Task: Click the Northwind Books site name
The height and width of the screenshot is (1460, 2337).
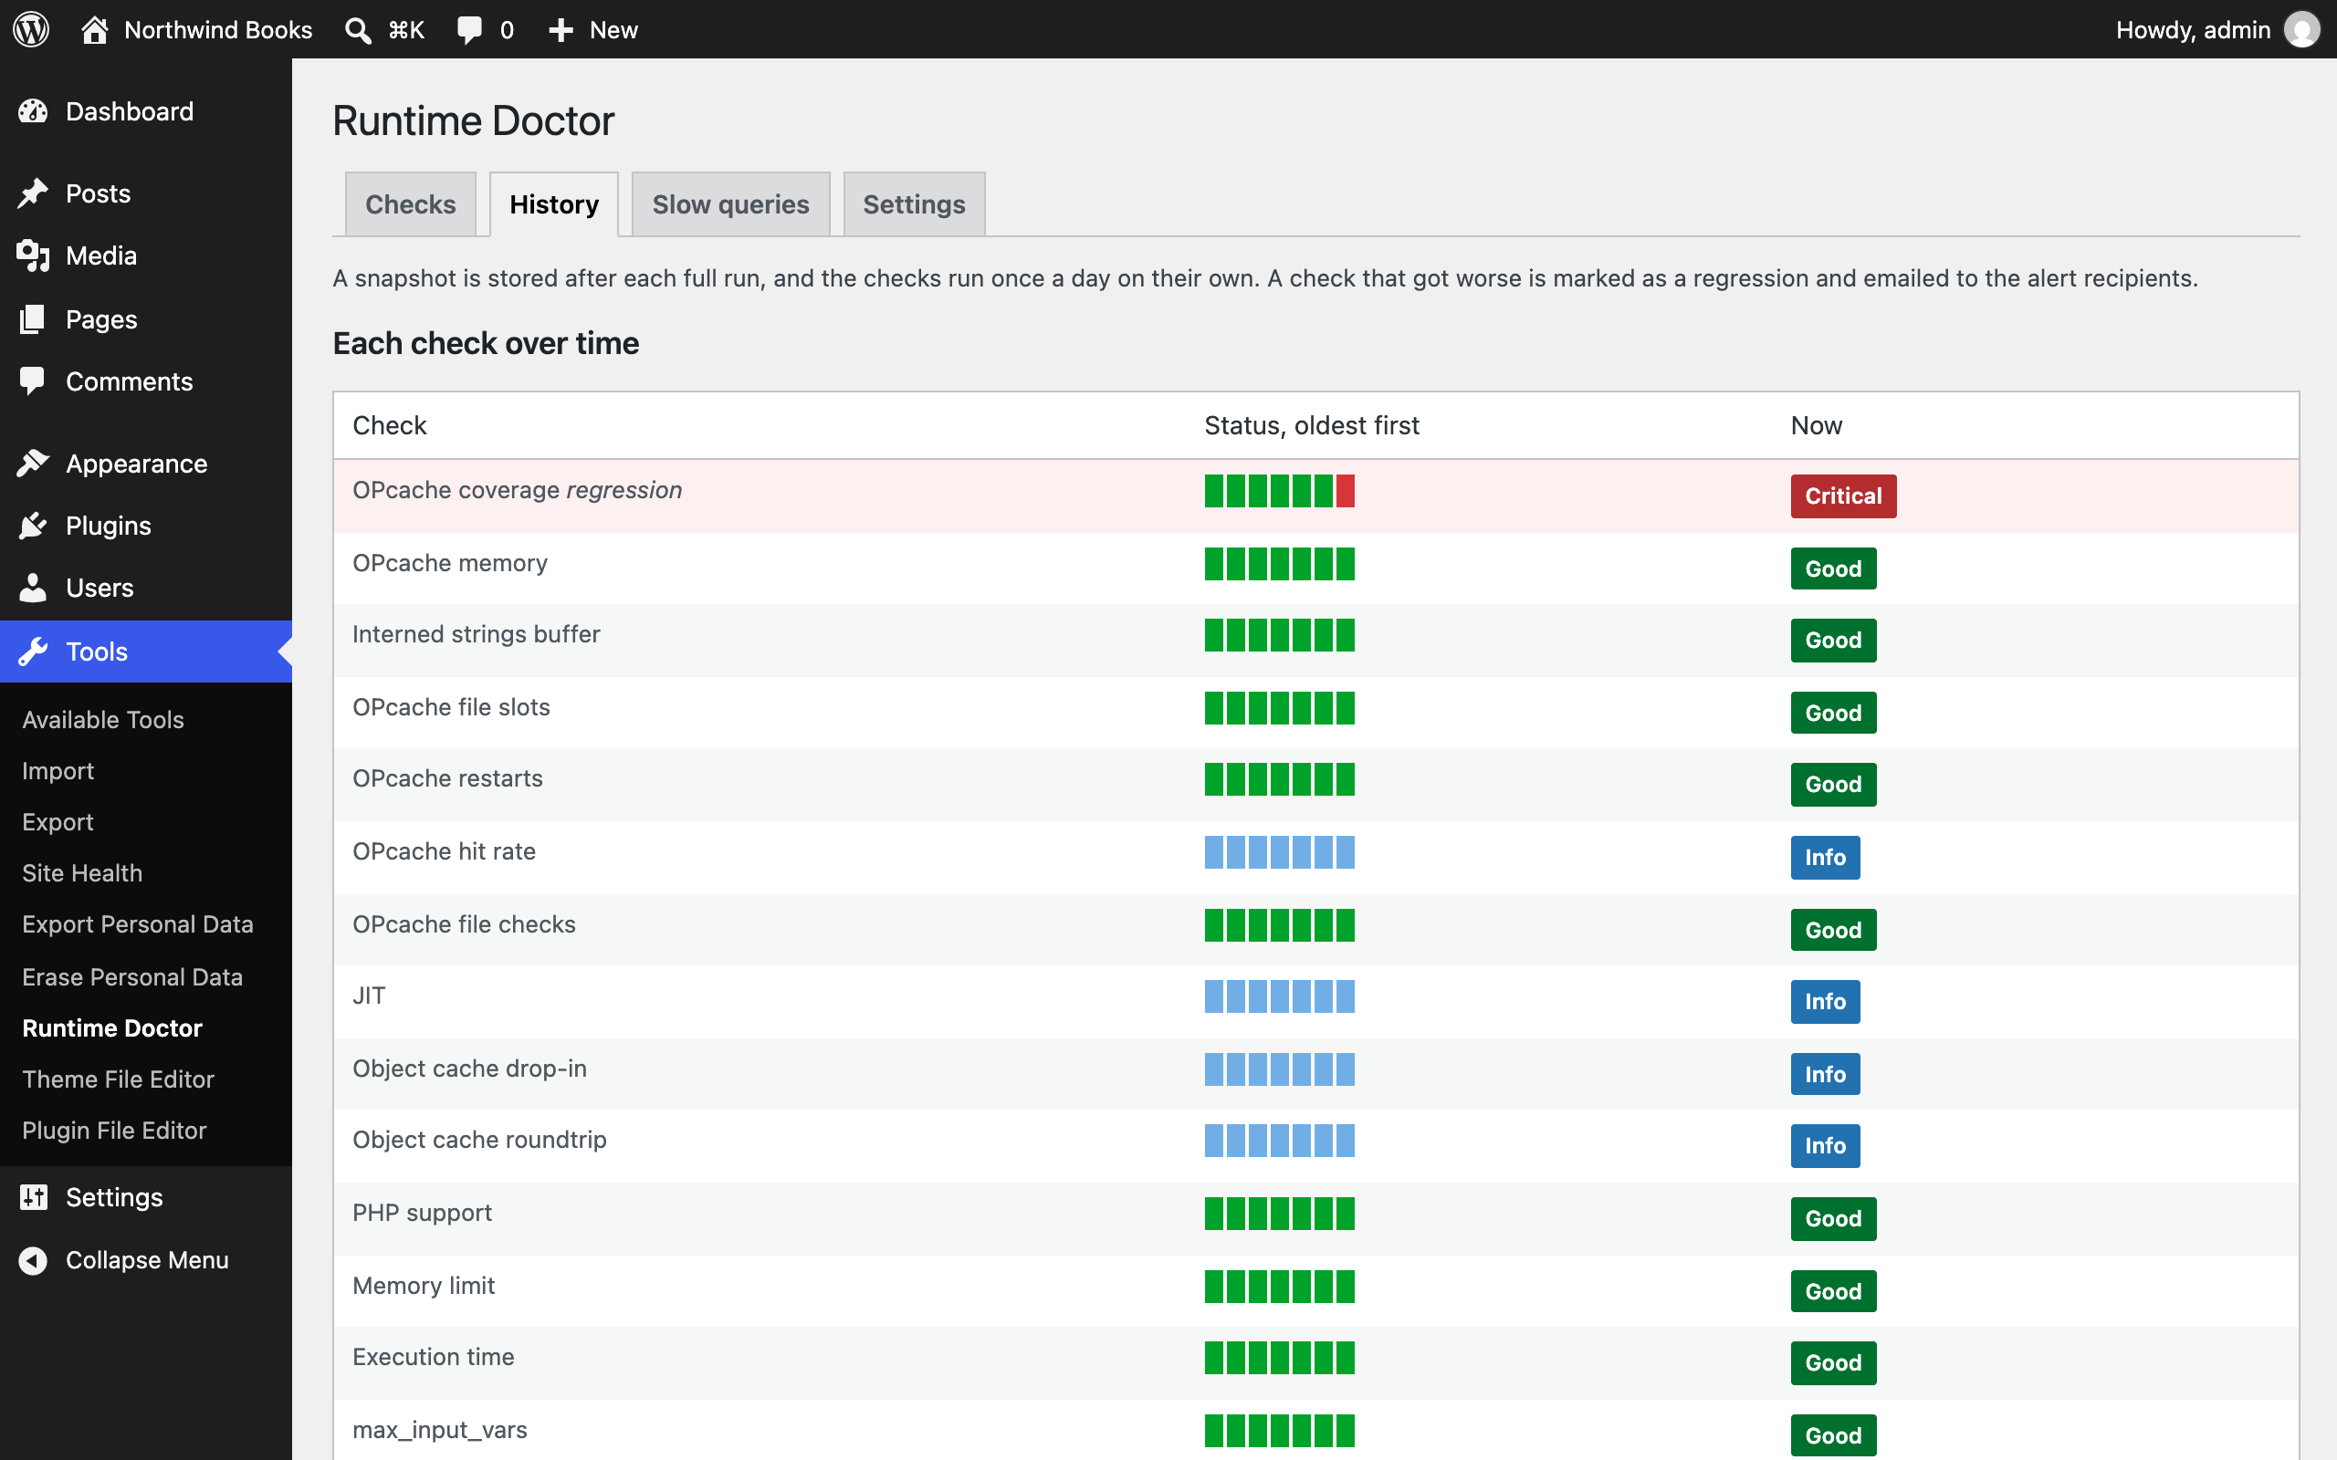Action: [218, 30]
